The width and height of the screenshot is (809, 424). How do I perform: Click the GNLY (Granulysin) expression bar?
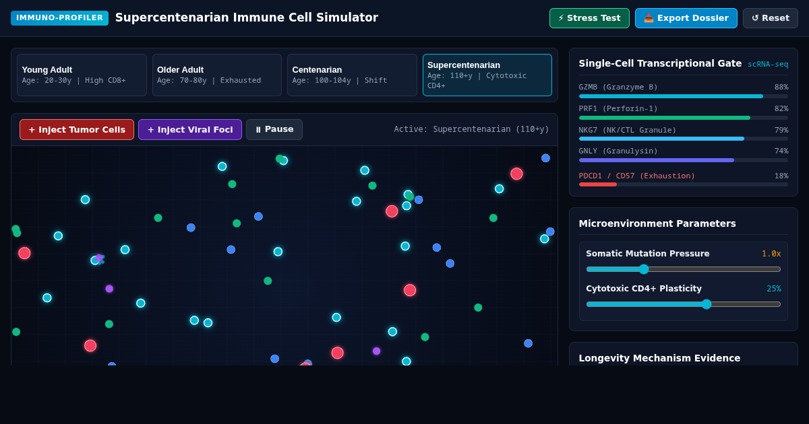pyautogui.click(x=684, y=160)
